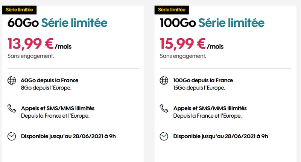Click the 15Go depuis l'Europe line
Image resolution: width=301 pixels, height=162 pixels.
click(199, 88)
